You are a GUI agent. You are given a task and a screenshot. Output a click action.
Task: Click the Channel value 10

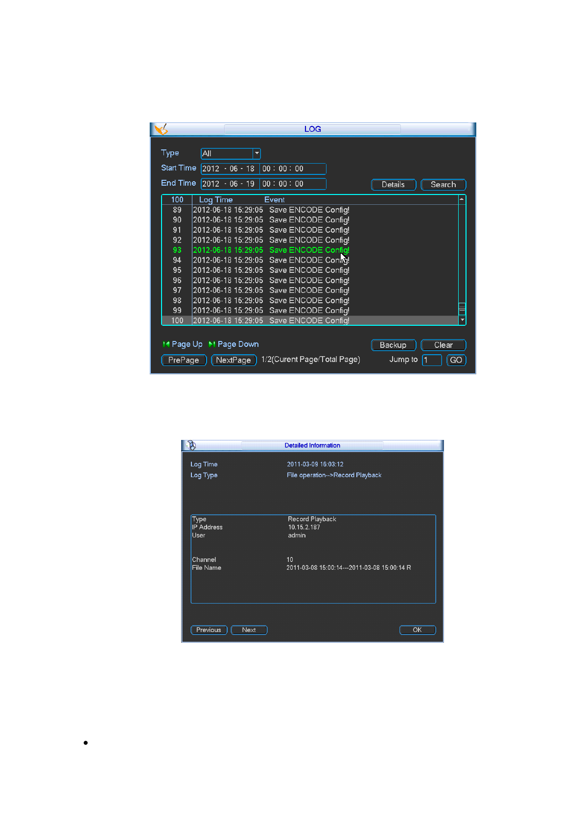click(x=290, y=559)
